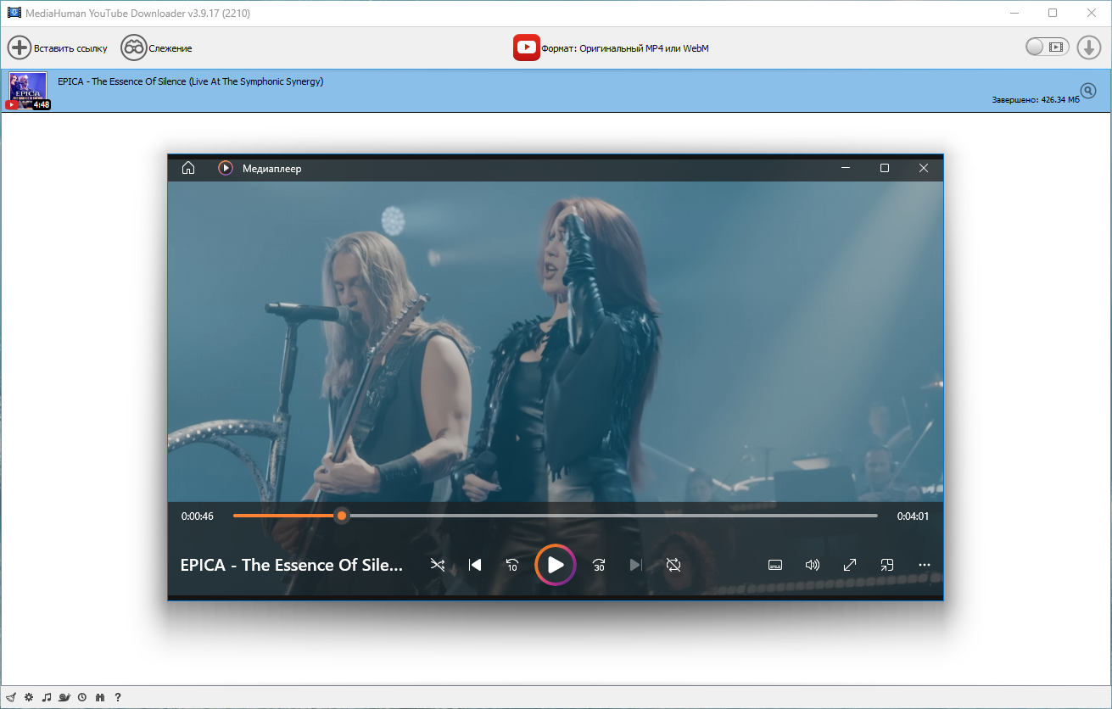Minimize the MediaHuman YouTube Downloader window

(x=1014, y=13)
